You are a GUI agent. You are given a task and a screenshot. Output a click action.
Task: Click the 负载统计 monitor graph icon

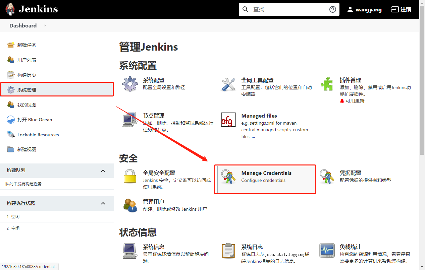click(327, 251)
